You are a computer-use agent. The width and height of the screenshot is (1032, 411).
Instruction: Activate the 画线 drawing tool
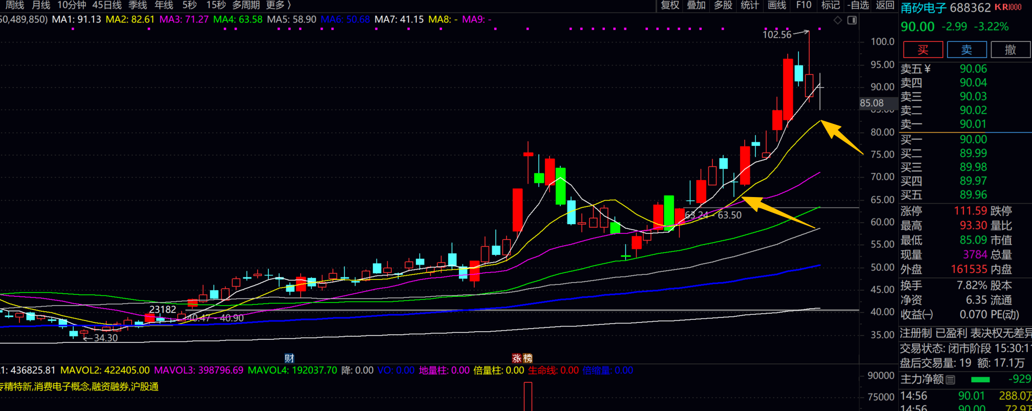point(776,5)
